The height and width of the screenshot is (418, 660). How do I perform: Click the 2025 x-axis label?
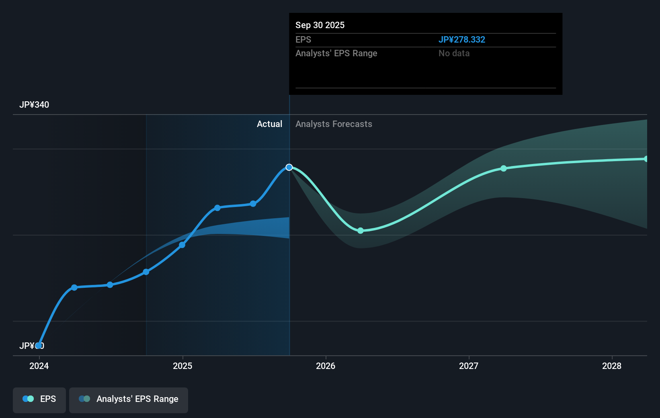pos(182,366)
